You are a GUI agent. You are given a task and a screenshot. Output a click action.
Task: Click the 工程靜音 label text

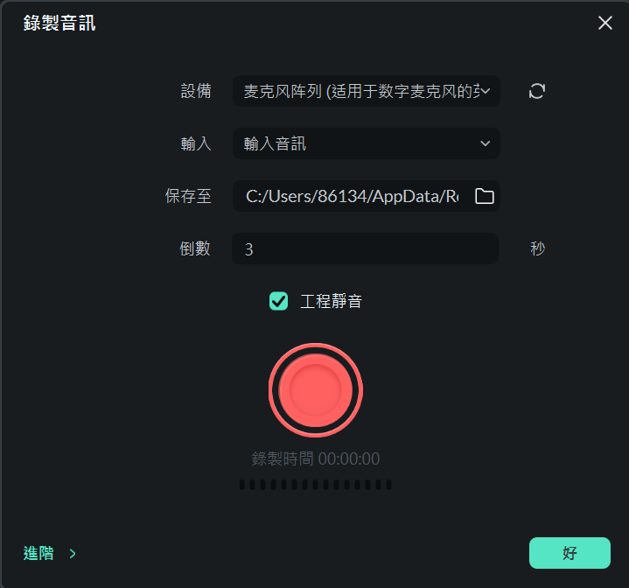pos(331,301)
